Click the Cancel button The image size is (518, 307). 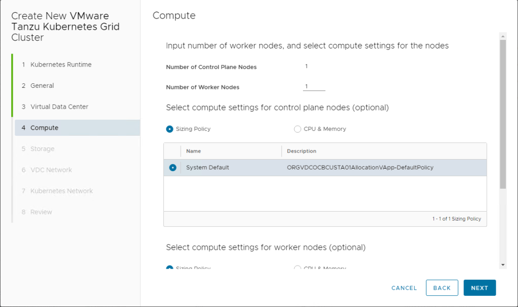[x=404, y=288]
